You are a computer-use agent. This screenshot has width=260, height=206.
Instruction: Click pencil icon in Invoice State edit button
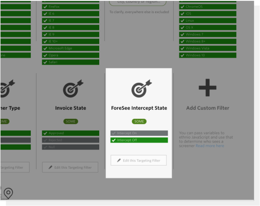pos(51,167)
